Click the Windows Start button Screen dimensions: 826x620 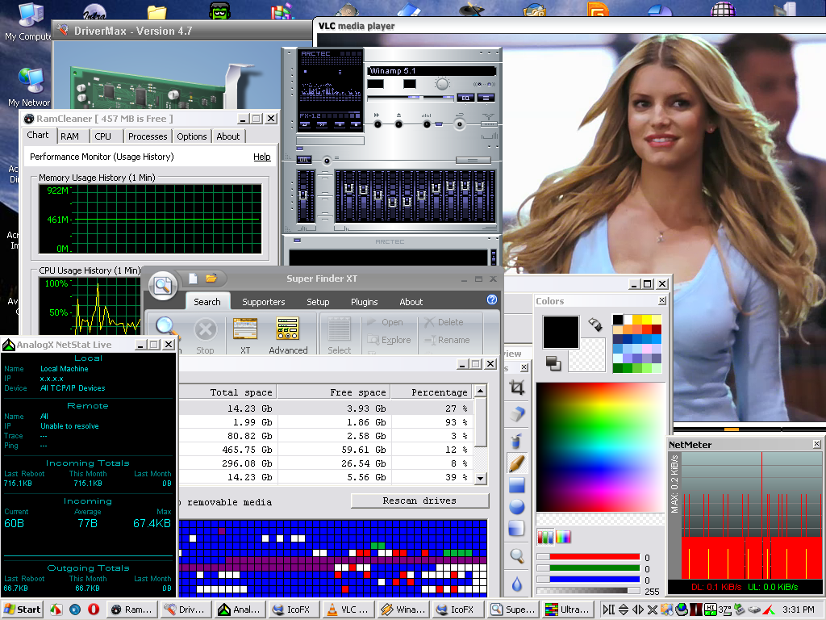click(x=22, y=610)
